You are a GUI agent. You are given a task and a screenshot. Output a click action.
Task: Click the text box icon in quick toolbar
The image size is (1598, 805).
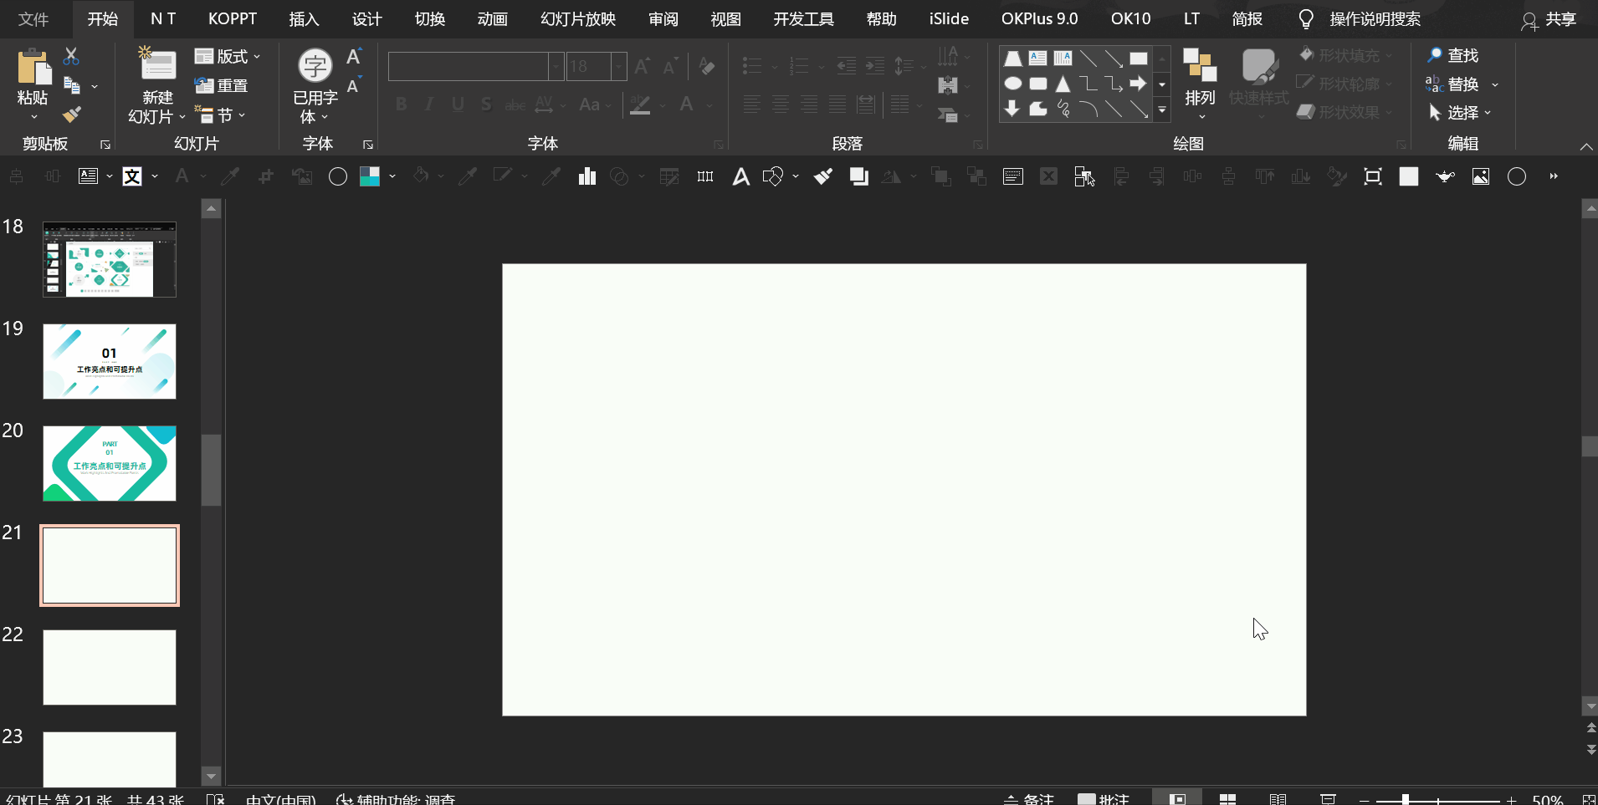88,176
